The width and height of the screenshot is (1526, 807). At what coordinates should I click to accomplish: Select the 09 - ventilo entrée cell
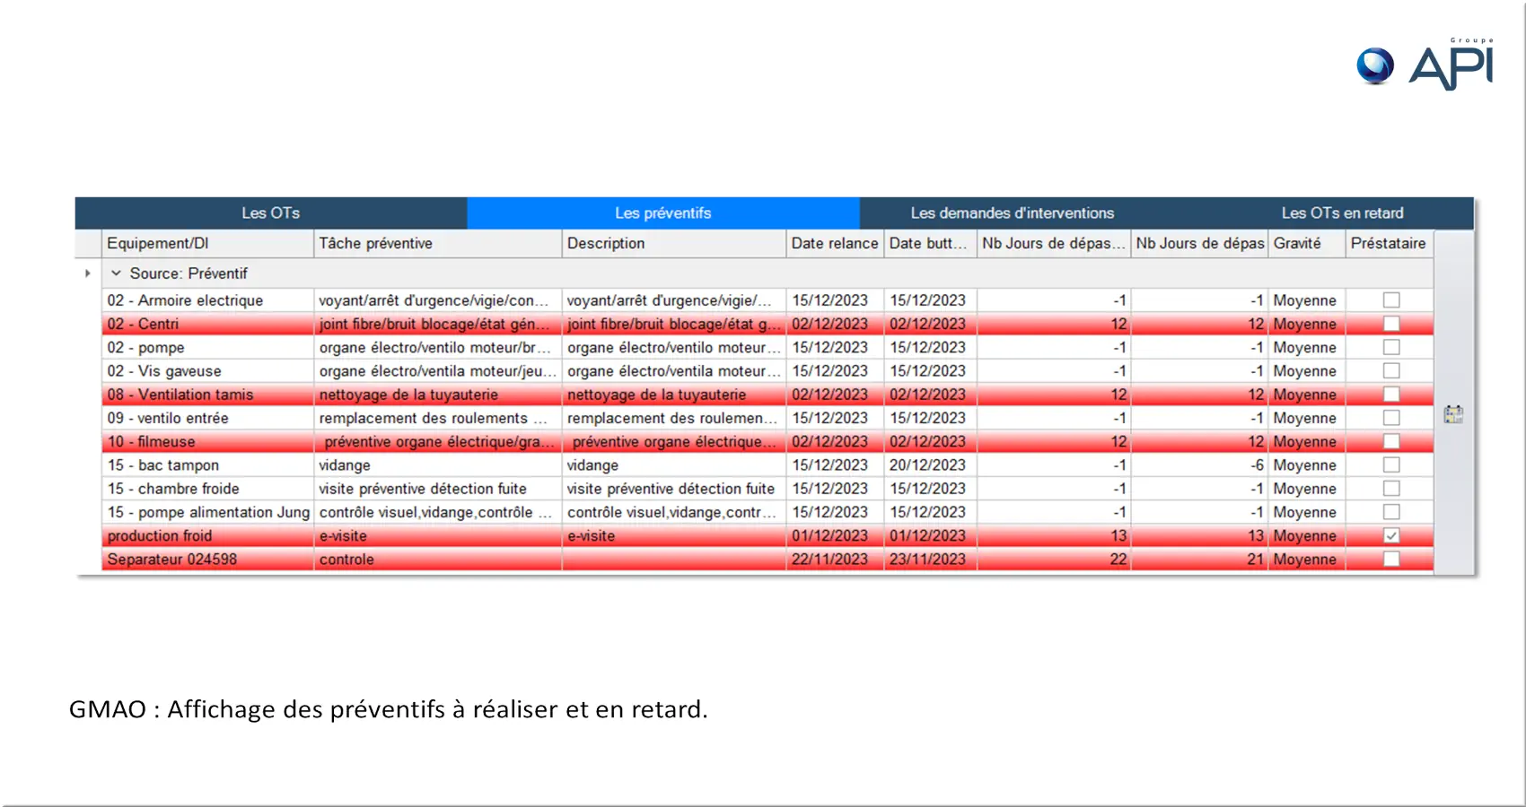click(207, 418)
